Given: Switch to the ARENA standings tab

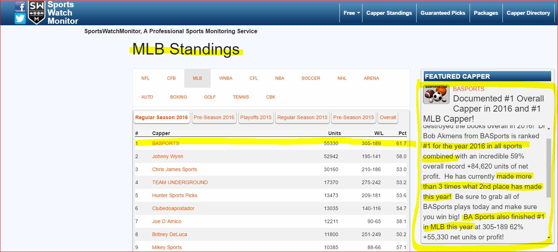Looking at the screenshot, I should point(372,78).
